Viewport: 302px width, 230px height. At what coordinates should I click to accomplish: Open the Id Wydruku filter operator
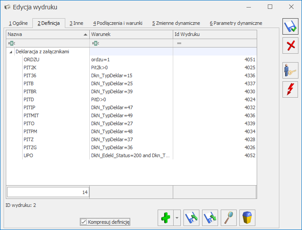pyautogui.click(x=179, y=43)
